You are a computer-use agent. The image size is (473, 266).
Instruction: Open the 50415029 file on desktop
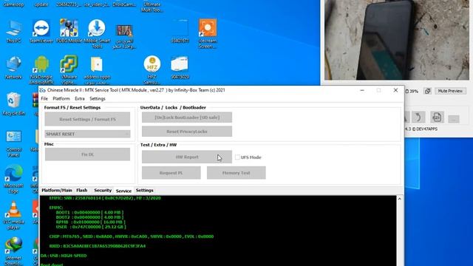point(180,68)
